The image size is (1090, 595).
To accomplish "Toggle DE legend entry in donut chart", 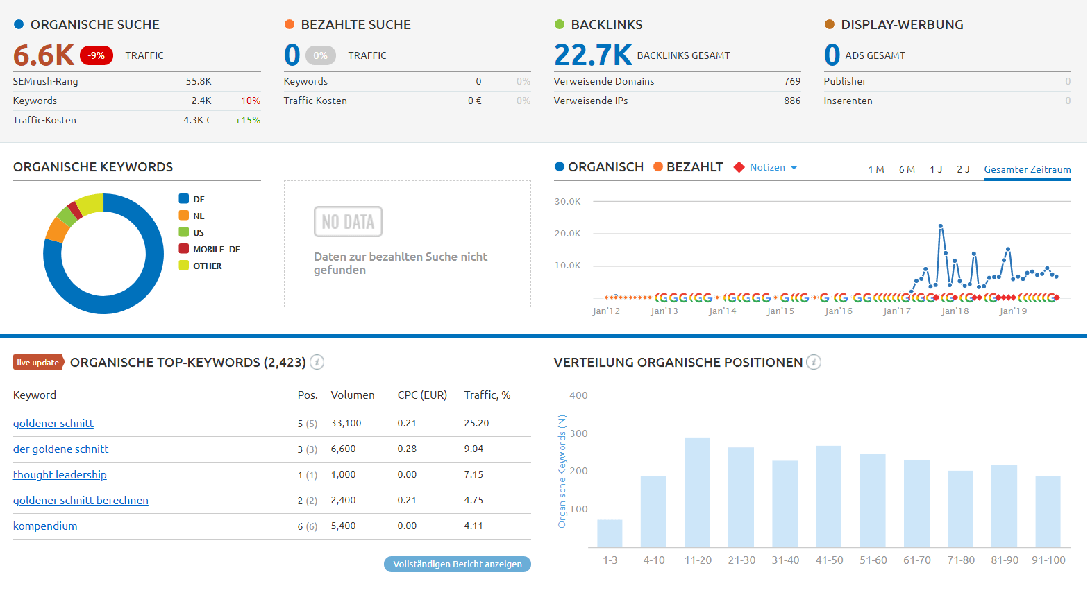I will click(x=192, y=199).
